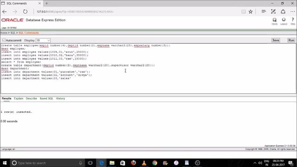Click the Run button
This screenshot has width=297, height=167.
click(291, 40)
